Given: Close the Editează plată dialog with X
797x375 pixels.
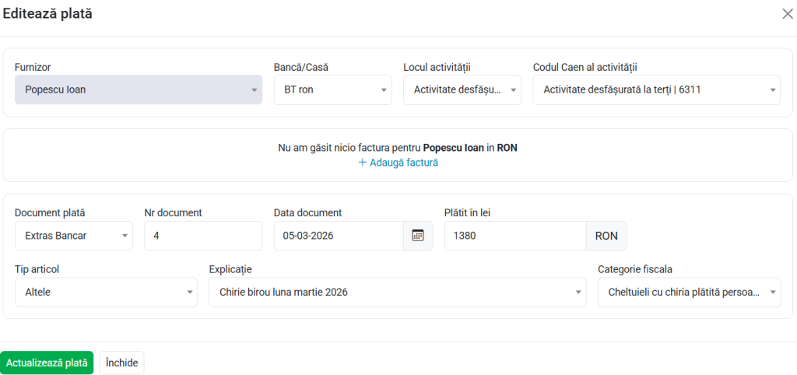Looking at the screenshot, I should tap(787, 14).
